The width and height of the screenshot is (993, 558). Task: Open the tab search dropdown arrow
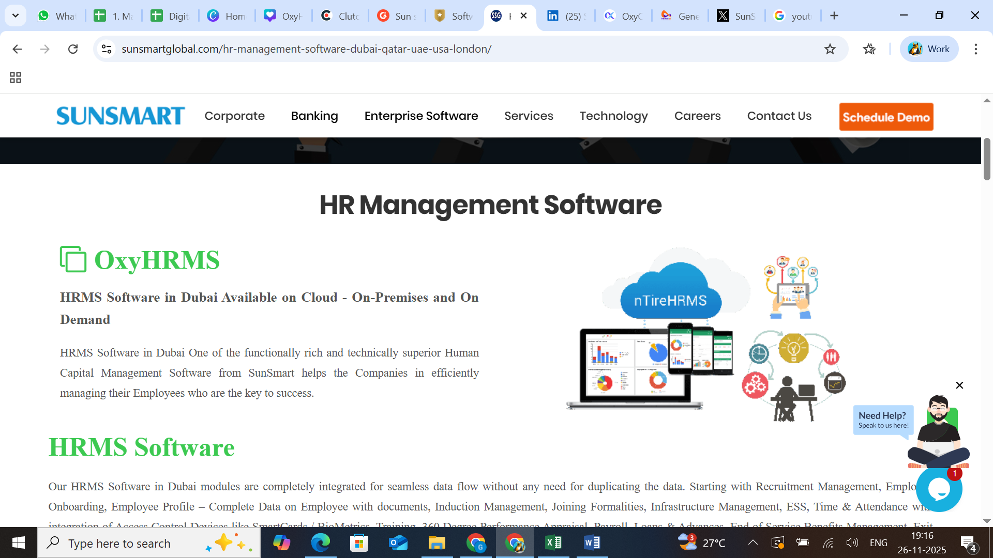pos(16,16)
